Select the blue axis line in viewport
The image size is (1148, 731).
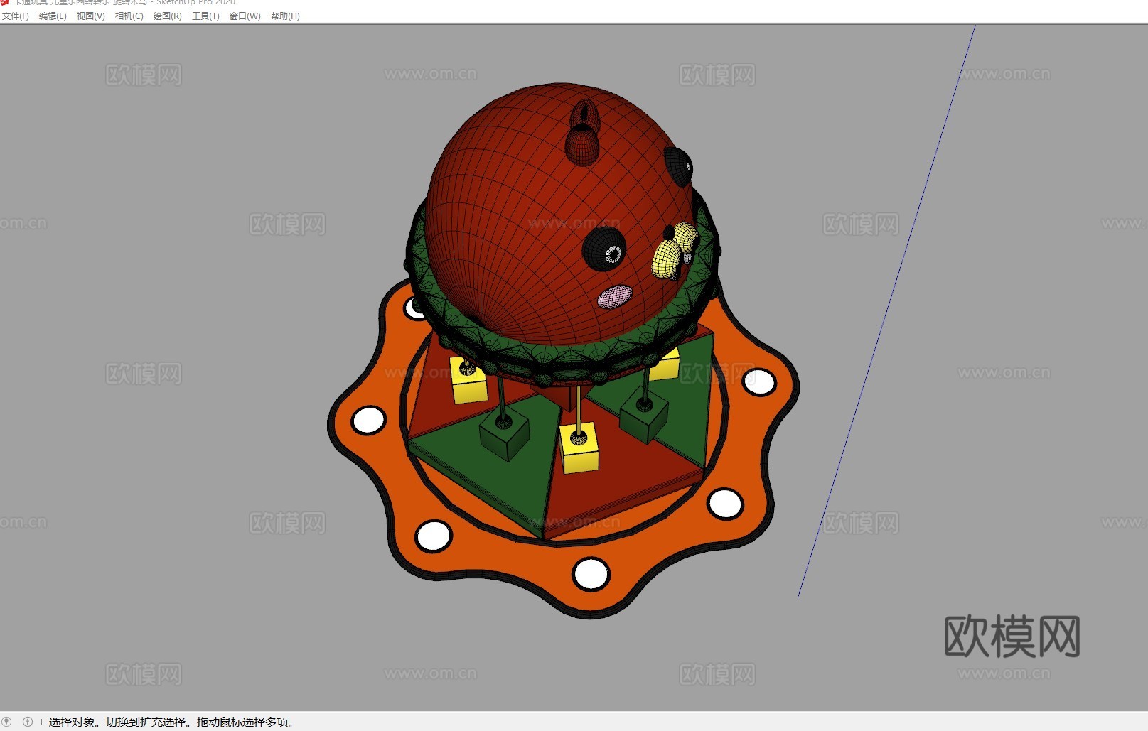pos(886,311)
